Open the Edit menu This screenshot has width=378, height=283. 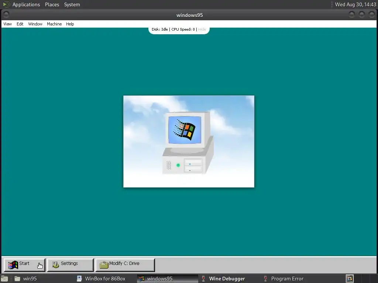click(x=20, y=24)
